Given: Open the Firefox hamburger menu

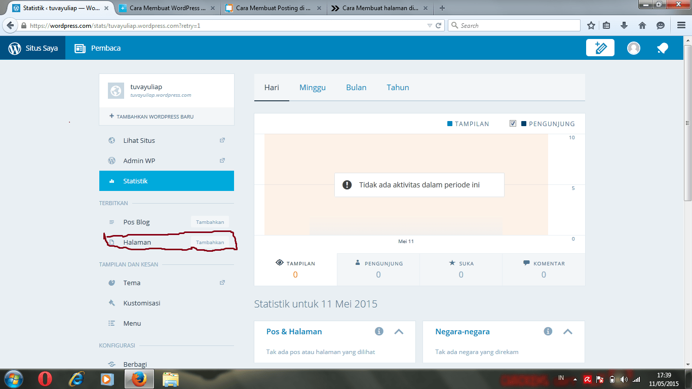Looking at the screenshot, I should pos(681,25).
